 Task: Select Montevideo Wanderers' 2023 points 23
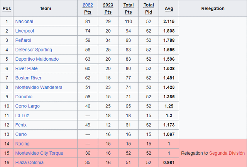pos(108,87)
